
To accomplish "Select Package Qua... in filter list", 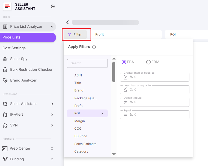I will tap(86, 98).
